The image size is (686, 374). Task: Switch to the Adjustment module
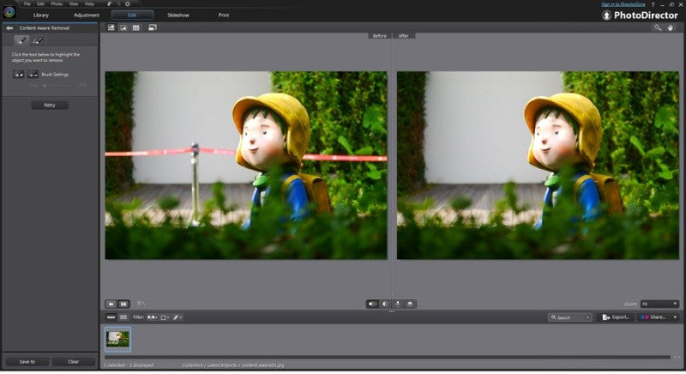[87, 15]
